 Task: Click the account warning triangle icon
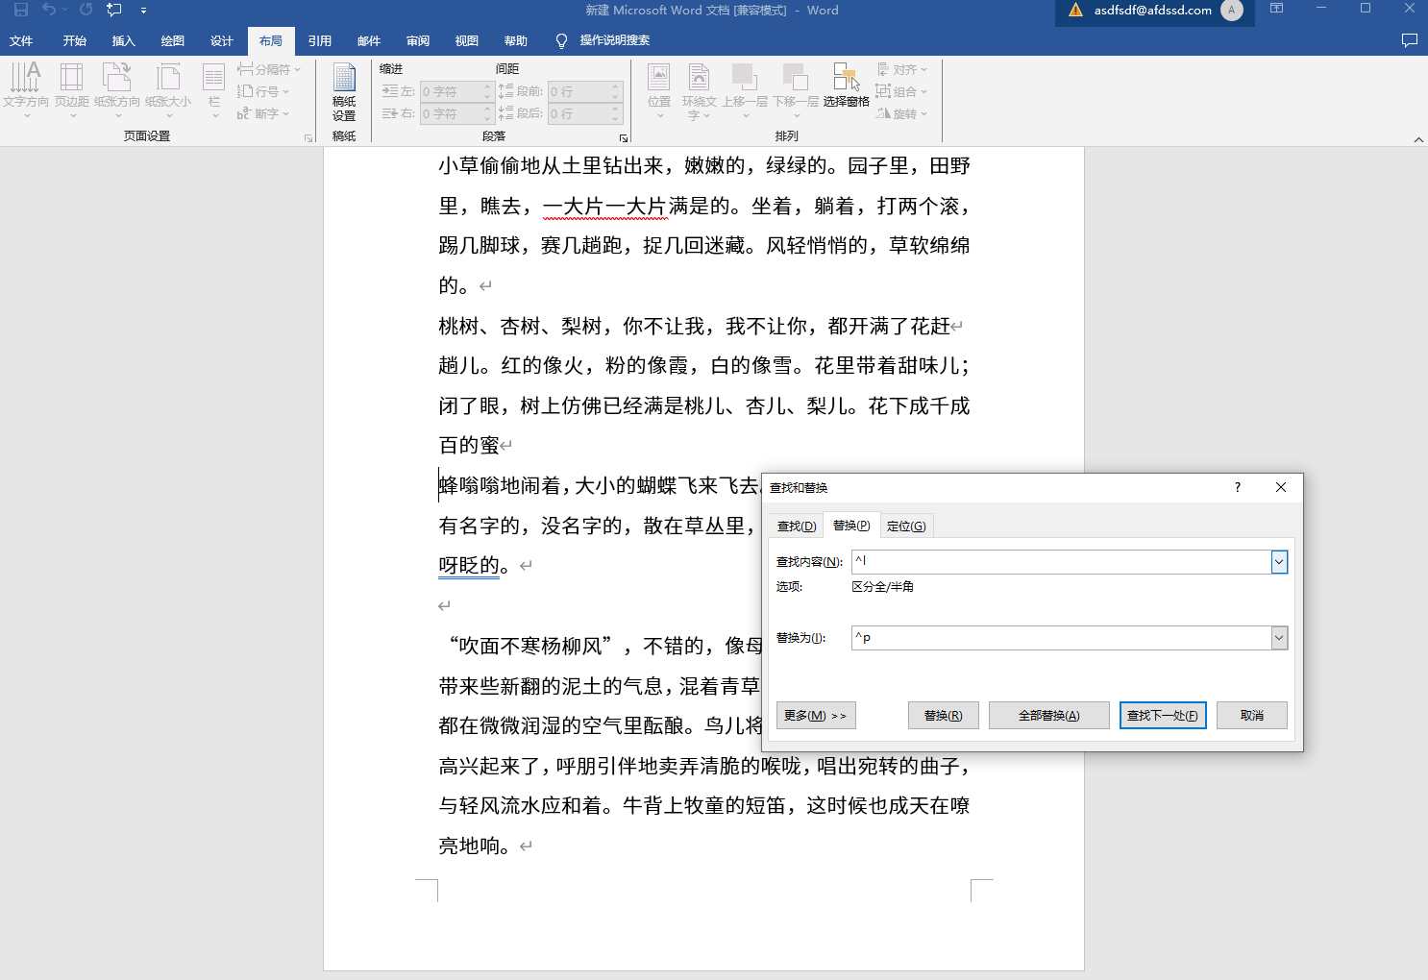pos(1075,10)
